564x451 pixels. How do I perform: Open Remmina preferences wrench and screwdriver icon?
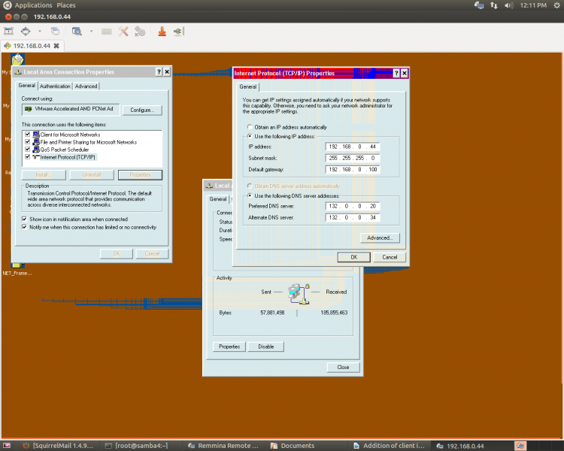pyautogui.click(x=123, y=32)
